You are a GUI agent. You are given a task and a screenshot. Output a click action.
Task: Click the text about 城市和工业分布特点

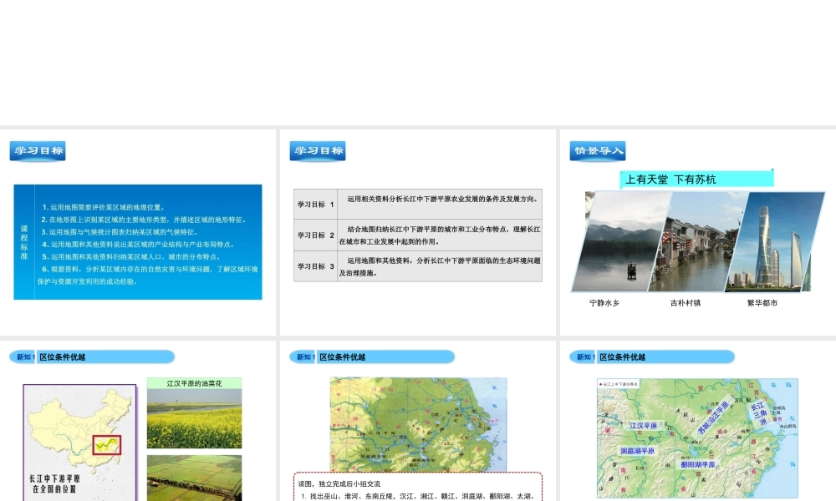tap(440, 235)
